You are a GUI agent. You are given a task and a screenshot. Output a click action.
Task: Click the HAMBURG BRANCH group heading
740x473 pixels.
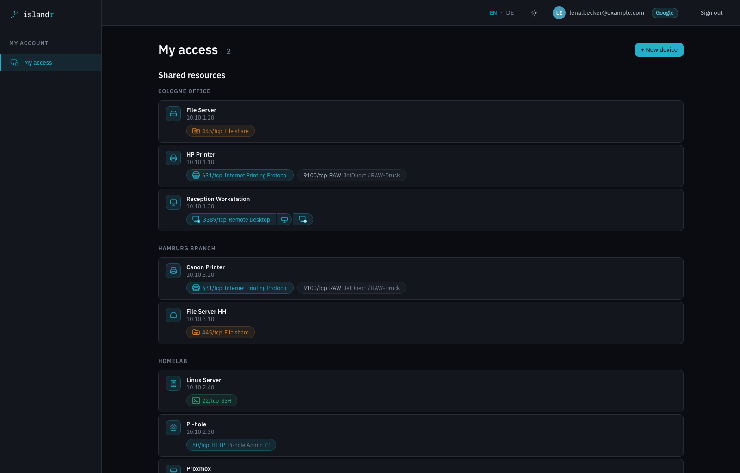[187, 249]
